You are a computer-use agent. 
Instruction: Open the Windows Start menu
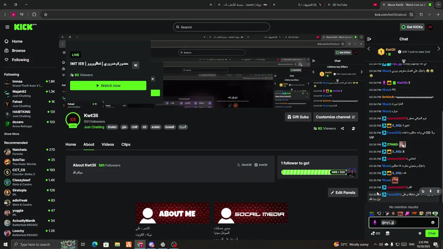[x=5, y=245]
